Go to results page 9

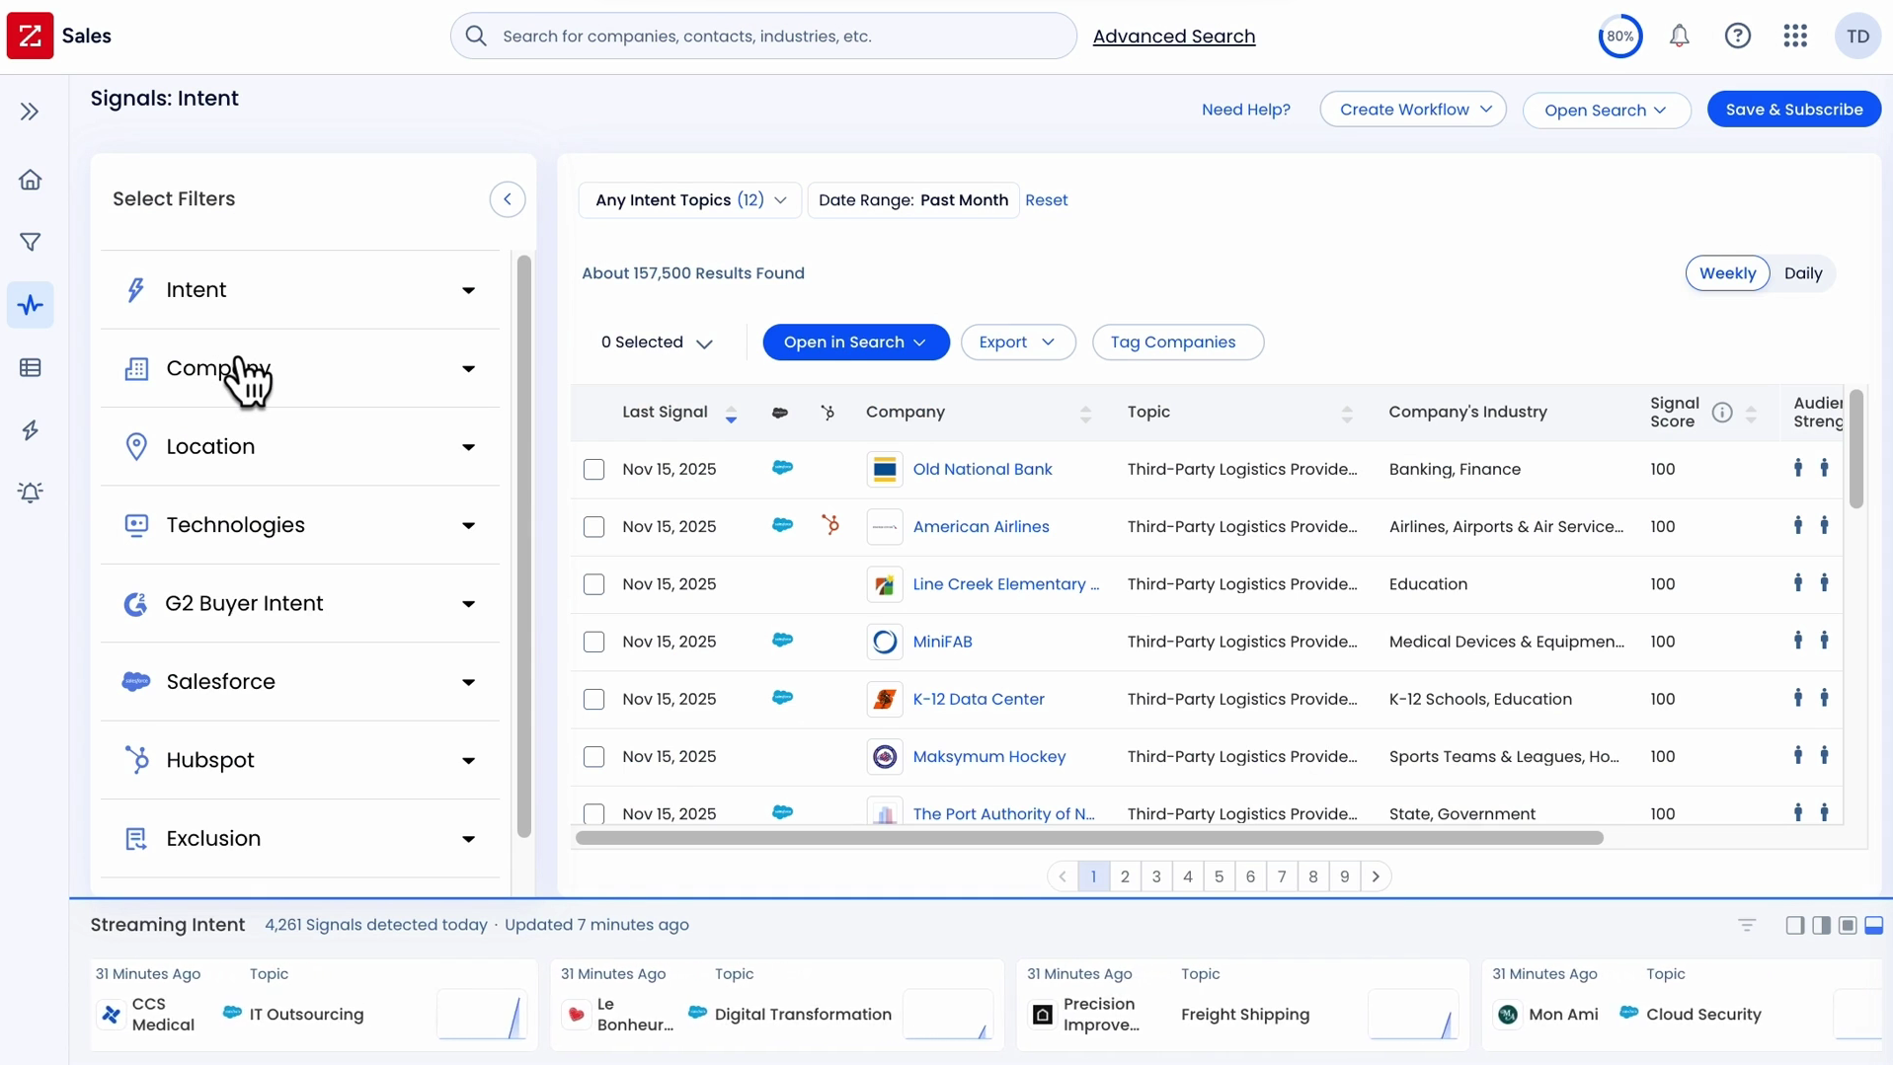tap(1344, 876)
